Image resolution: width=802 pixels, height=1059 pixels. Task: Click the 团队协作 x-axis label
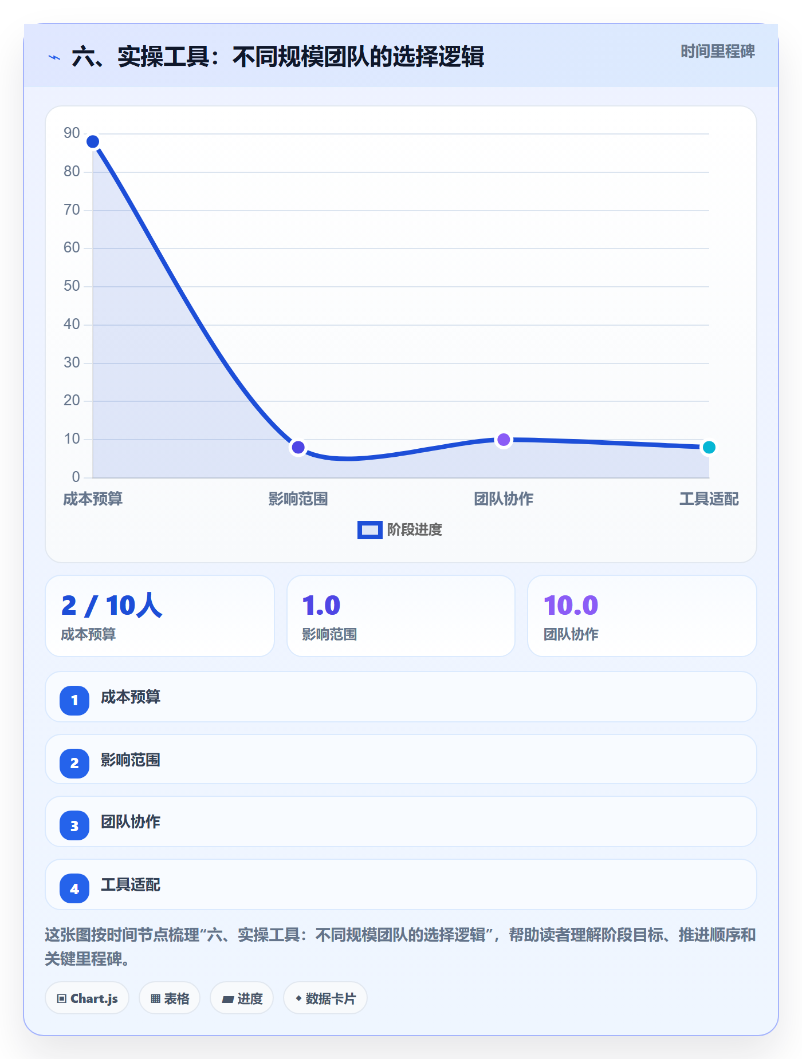coord(504,499)
